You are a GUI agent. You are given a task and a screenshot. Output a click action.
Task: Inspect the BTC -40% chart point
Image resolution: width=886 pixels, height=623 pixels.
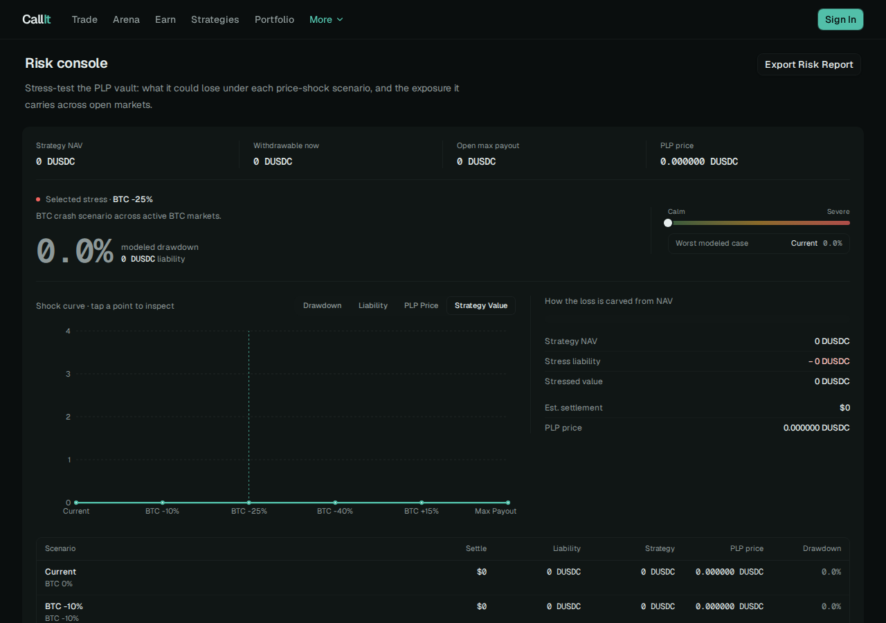click(335, 503)
